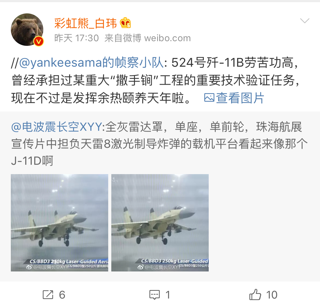Open the quoted repost text block
The height and width of the screenshot is (307, 320).
[160, 144]
